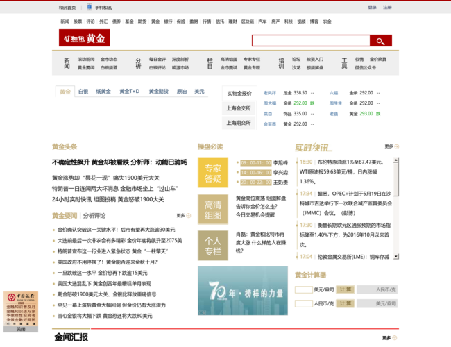Open 博客 in the top navigation

click(314, 22)
